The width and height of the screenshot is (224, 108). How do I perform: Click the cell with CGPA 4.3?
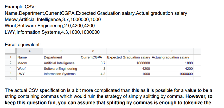[x=93, y=74]
